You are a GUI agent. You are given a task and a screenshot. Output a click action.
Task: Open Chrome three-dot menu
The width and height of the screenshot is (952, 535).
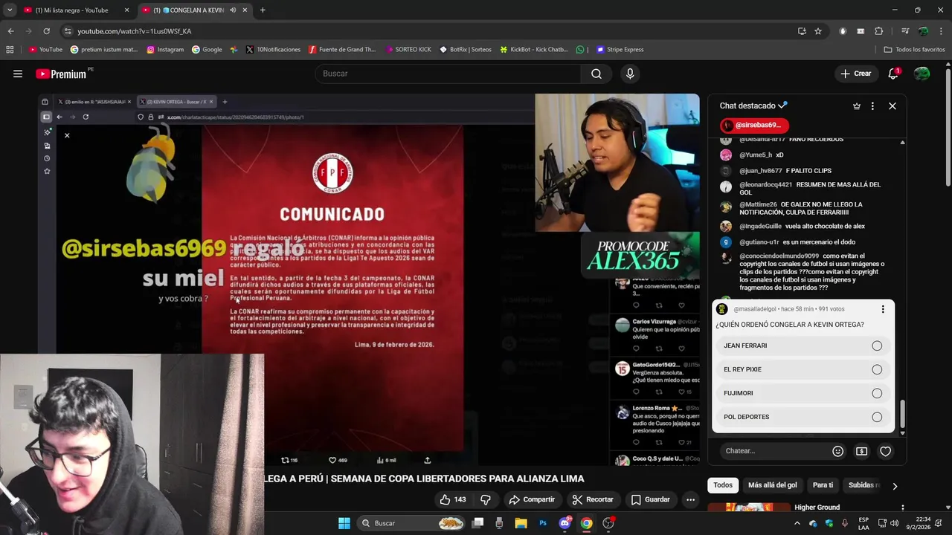[942, 31]
